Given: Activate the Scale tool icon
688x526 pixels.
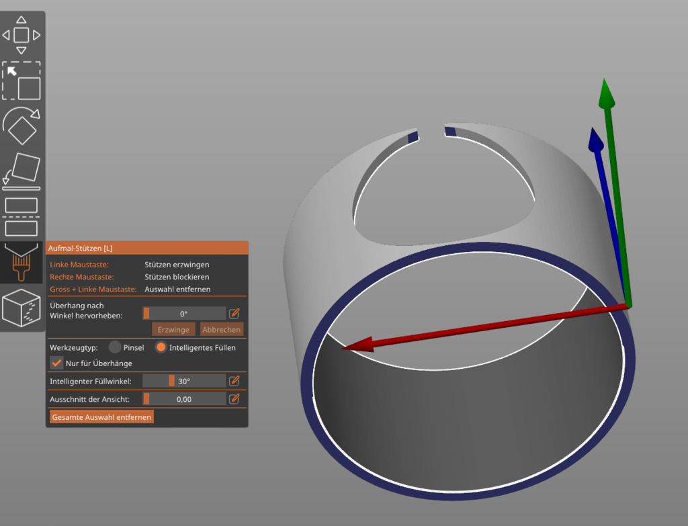Looking at the screenshot, I should (21, 81).
